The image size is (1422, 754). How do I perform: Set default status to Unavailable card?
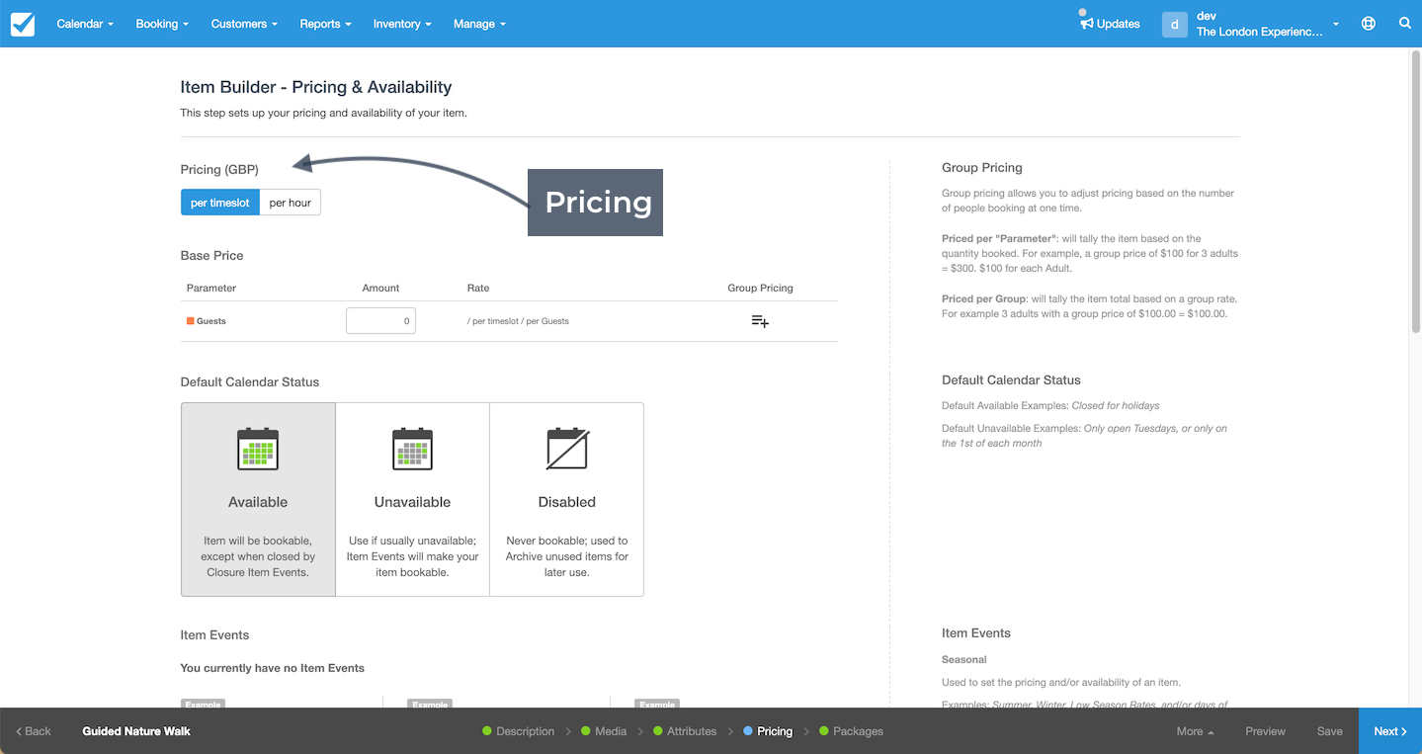[x=412, y=499]
